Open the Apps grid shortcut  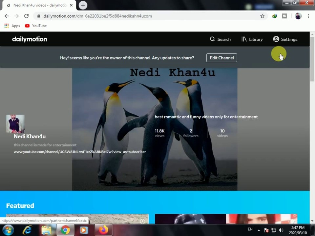[12, 26]
